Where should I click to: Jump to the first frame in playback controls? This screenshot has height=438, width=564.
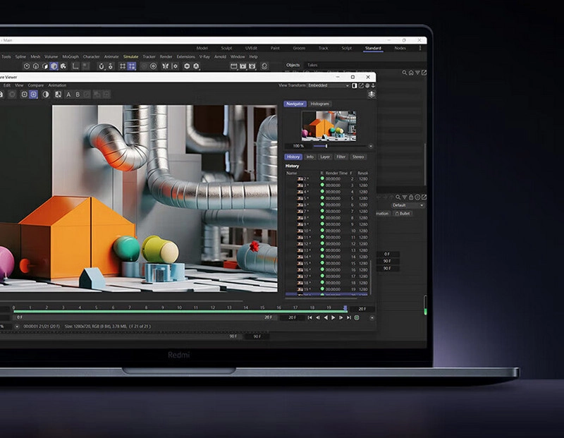[309, 317]
